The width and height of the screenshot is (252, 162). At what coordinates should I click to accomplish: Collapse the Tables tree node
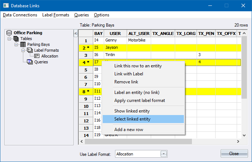tap(9, 39)
